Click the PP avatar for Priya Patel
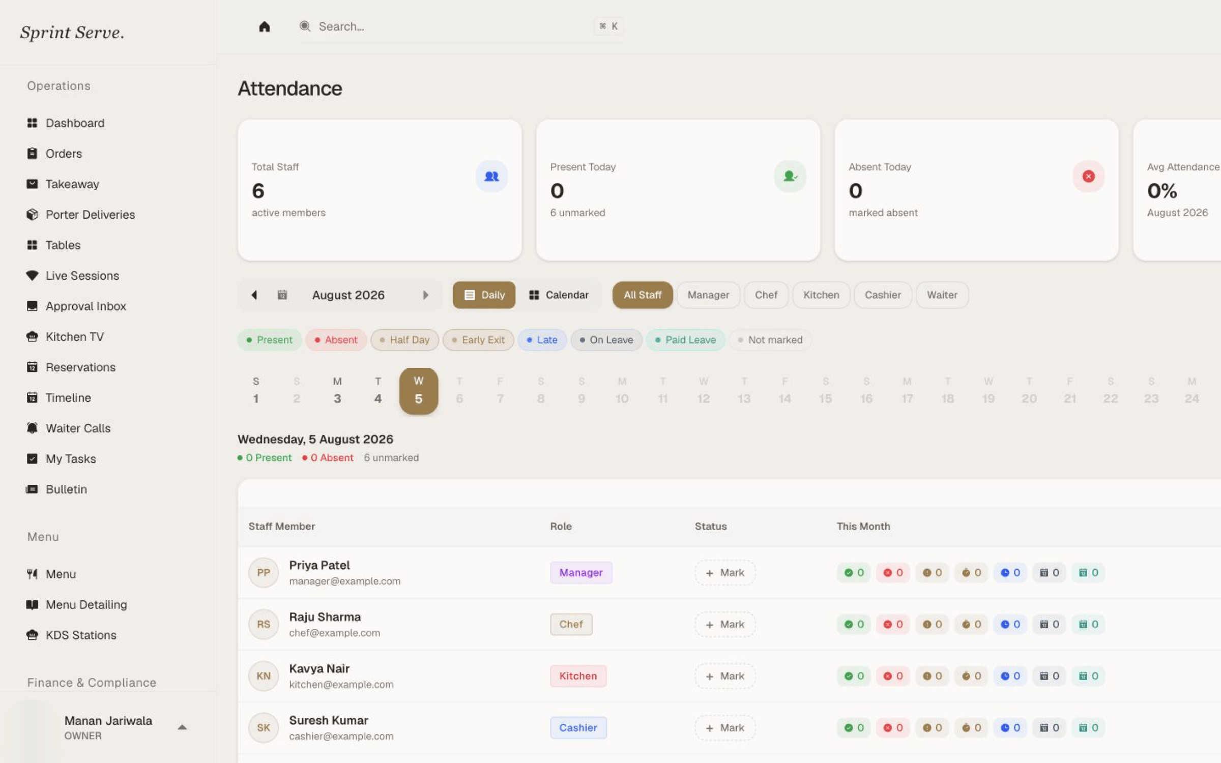1221x763 pixels. 264,573
